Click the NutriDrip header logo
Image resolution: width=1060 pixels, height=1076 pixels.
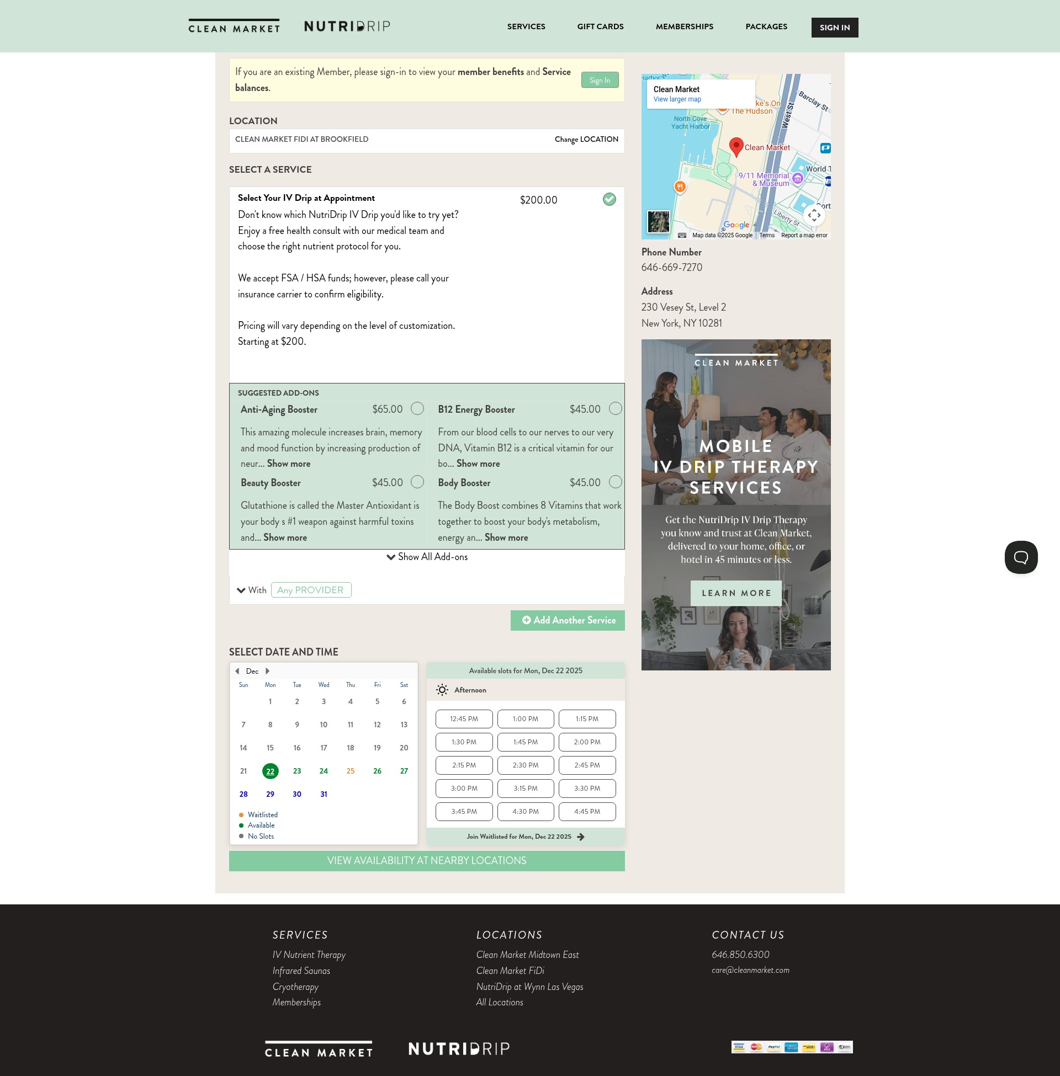coord(347,26)
